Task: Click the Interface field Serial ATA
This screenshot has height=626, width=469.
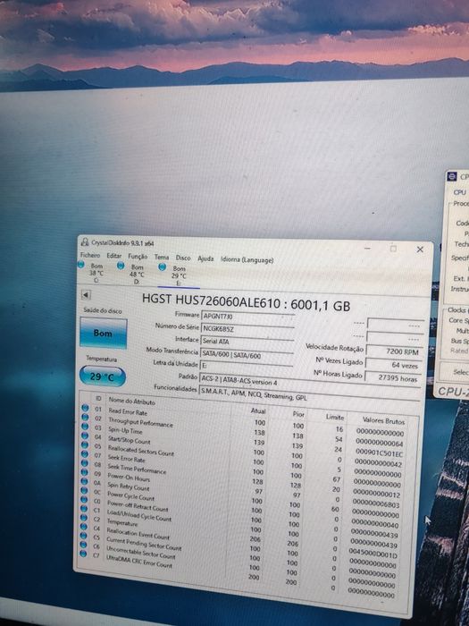Action: coord(247,342)
